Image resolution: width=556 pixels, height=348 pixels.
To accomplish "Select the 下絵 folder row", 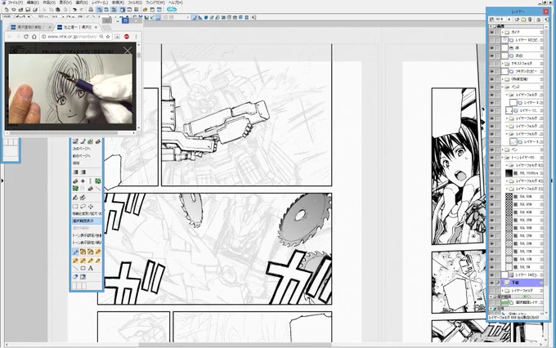I will click(522, 283).
